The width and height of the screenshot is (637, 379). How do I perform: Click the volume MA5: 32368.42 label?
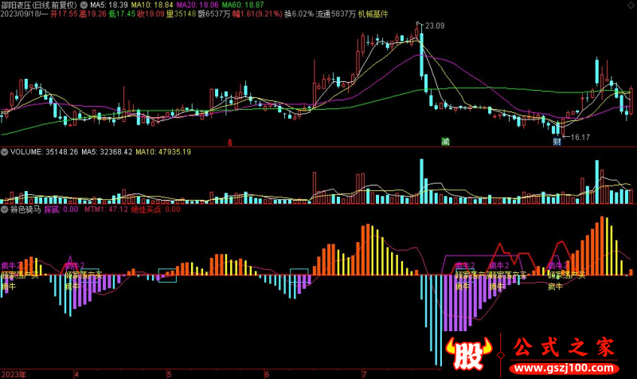(x=107, y=152)
